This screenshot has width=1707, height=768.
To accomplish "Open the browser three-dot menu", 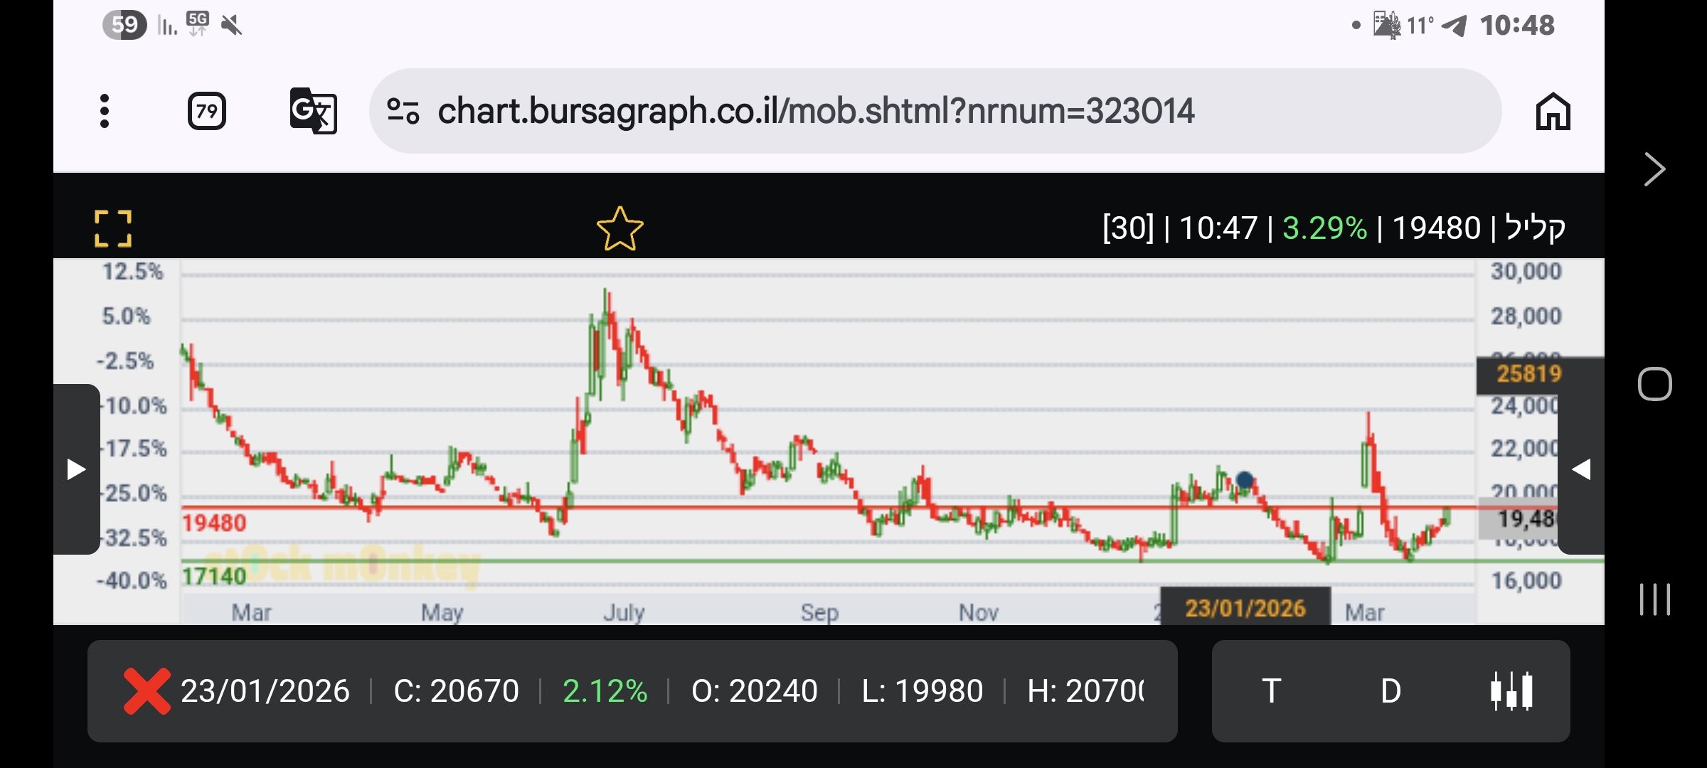I will (105, 111).
